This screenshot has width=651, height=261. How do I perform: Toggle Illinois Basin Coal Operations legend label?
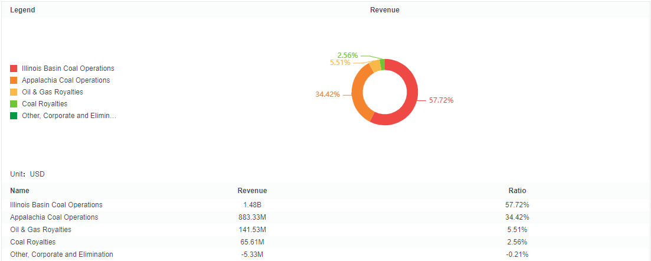[x=68, y=68]
